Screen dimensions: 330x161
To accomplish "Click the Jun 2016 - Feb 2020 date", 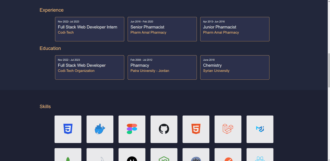I will click(x=142, y=22).
